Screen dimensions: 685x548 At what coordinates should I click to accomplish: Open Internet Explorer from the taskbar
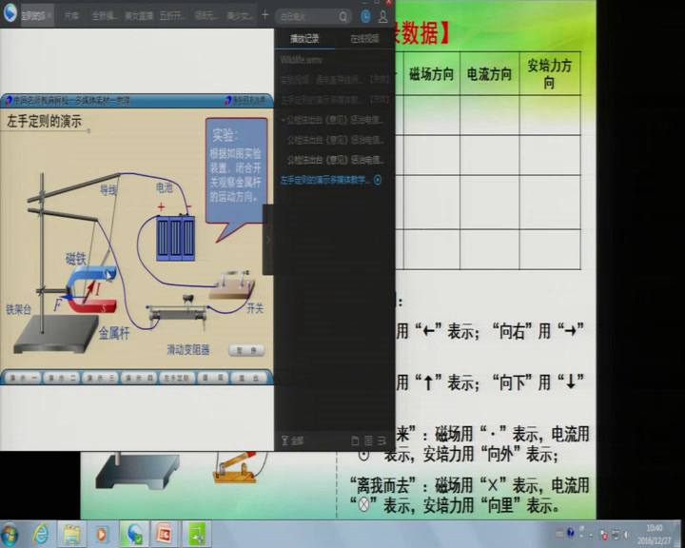pyautogui.click(x=41, y=533)
